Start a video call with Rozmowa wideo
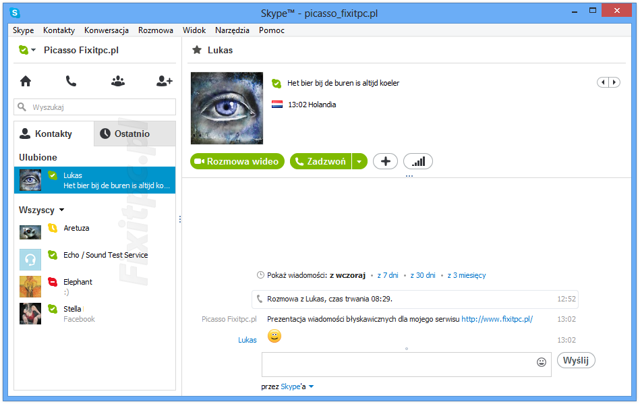Image resolution: width=640 pixels, height=404 pixels. (x=237, y=161)
